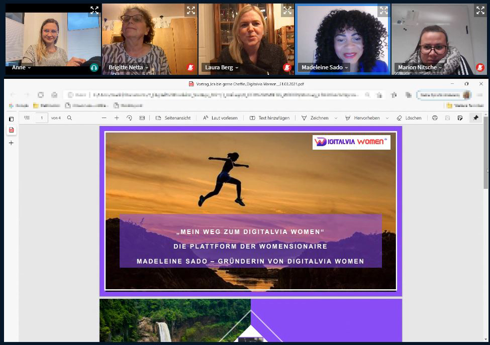Select Madeleine Sado's video tile
This screenshot has height=345, width=490.
coord(343,39)
